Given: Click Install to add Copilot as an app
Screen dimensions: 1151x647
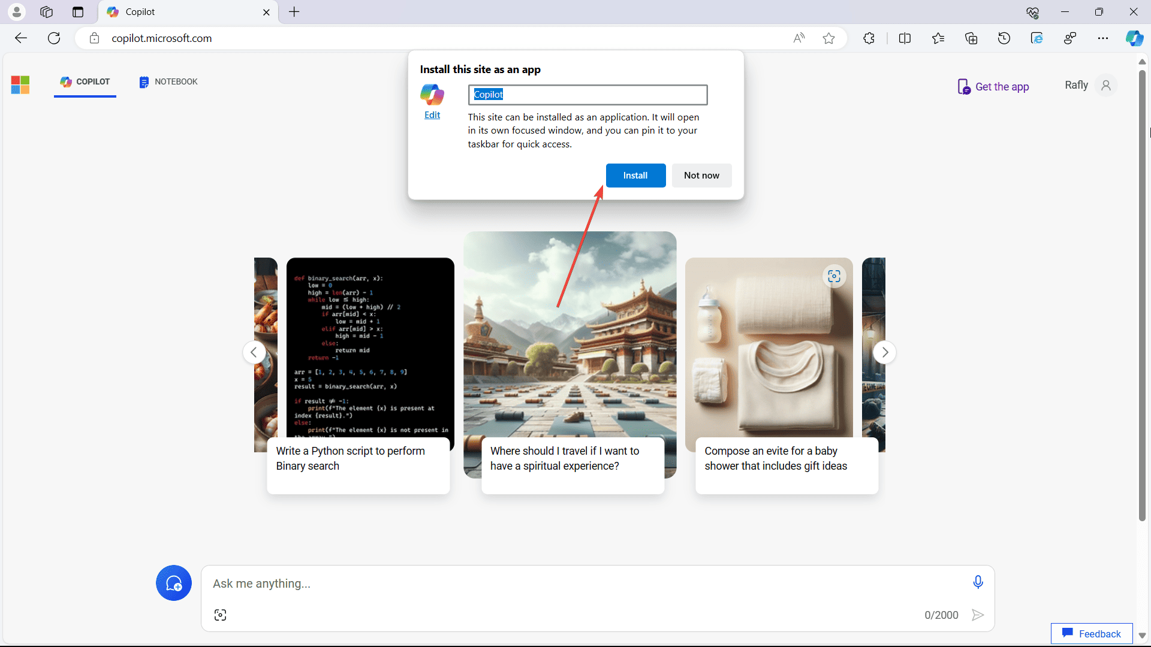Looking at the screenshot, I should pos(635,175).
